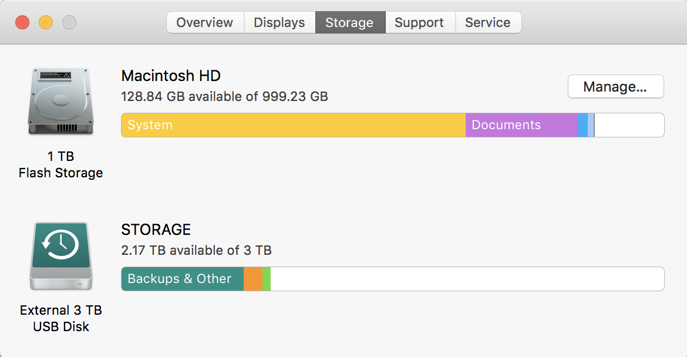Click the Manage... button
The image size is (687, 357).
click(615, 87)
